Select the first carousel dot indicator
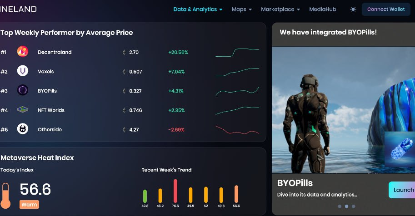The height and width of the screenshot is (216, 415). (339, 206)
